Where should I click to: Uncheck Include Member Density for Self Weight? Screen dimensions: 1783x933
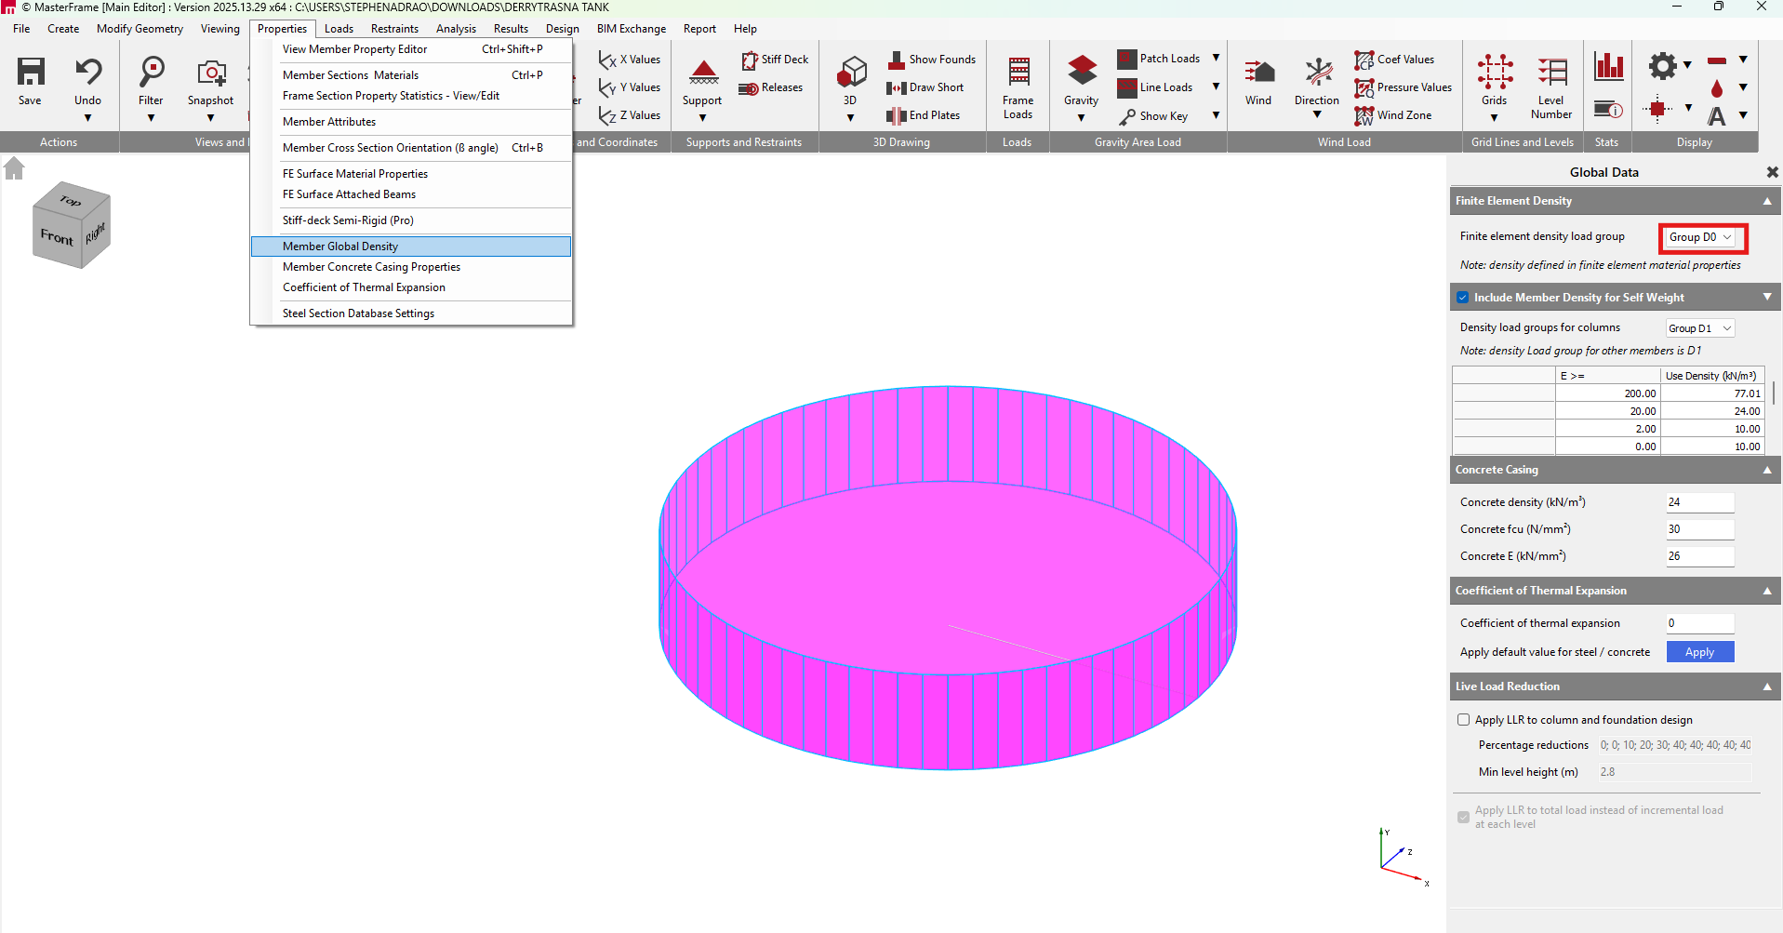pos(1463,298)
